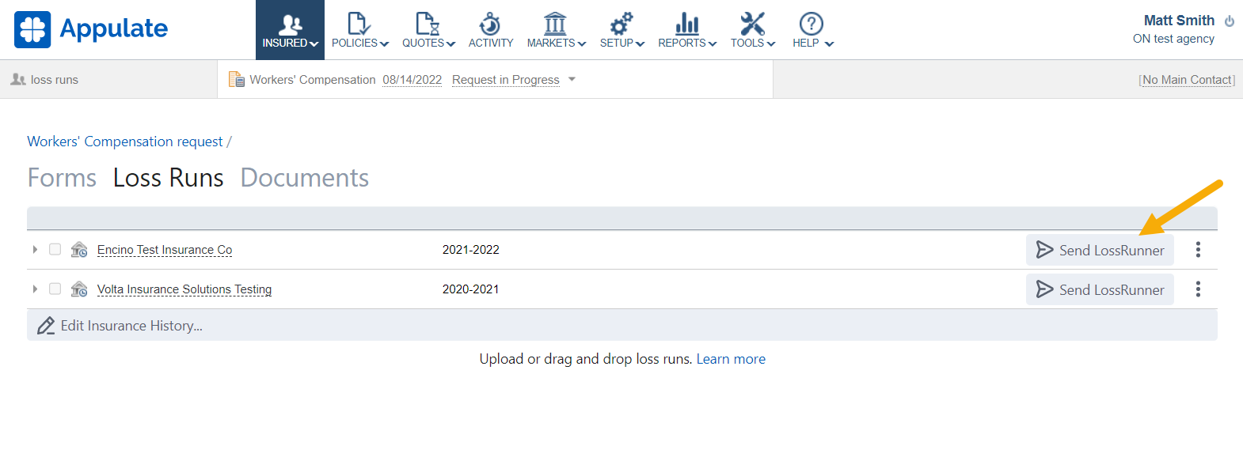Screen dimensions: 1243x472
Task: Click the Appulate logo icon
Action: tap(32, 29)
